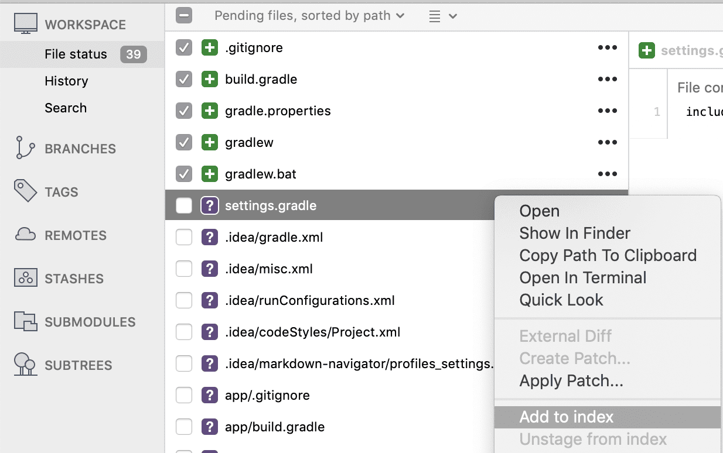Select Quick Look in the context menu
Screen dimensions: 723x453
[561, 300]
